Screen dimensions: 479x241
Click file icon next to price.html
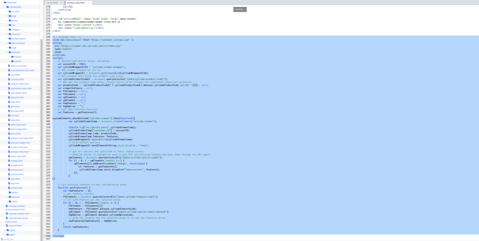[x=9, y=134]
